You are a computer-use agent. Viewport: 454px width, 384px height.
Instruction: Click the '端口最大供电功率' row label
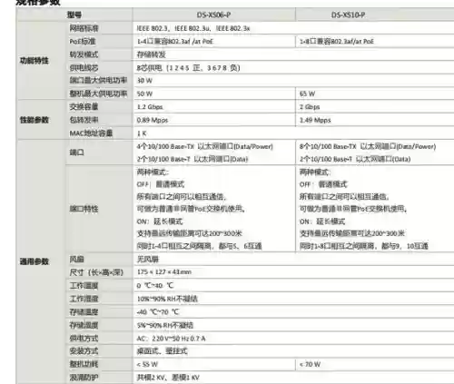click(98, 81)
